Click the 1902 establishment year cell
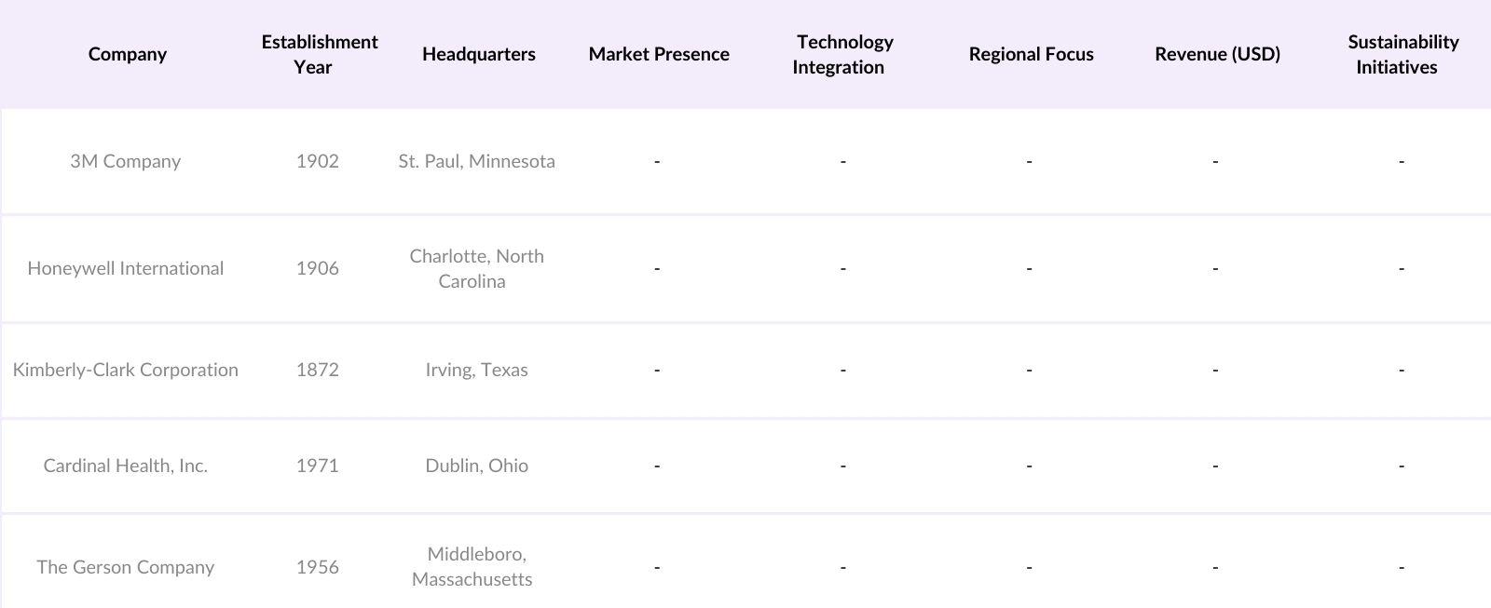The height and width of the screenshot is (608, 1491). [318, 161]
